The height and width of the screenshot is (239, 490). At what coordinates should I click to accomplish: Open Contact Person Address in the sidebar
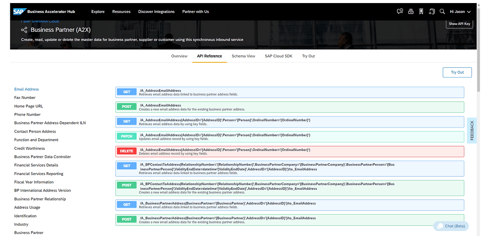[35, 131]
